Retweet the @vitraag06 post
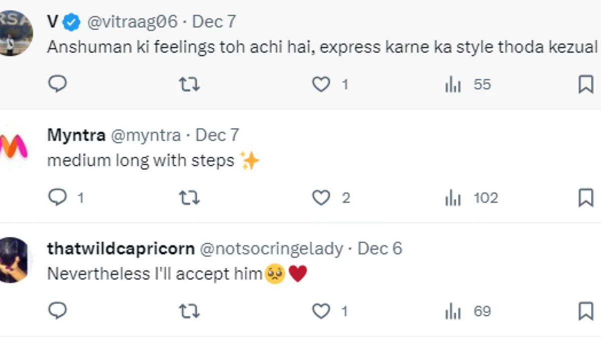The width and height of the screenshot is (601, 338). (x=189, y=85)
